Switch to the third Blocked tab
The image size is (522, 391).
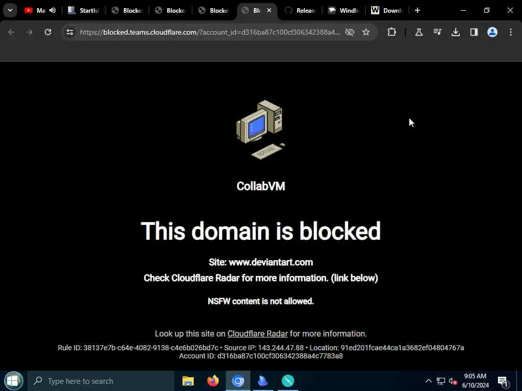click(214, 10)
